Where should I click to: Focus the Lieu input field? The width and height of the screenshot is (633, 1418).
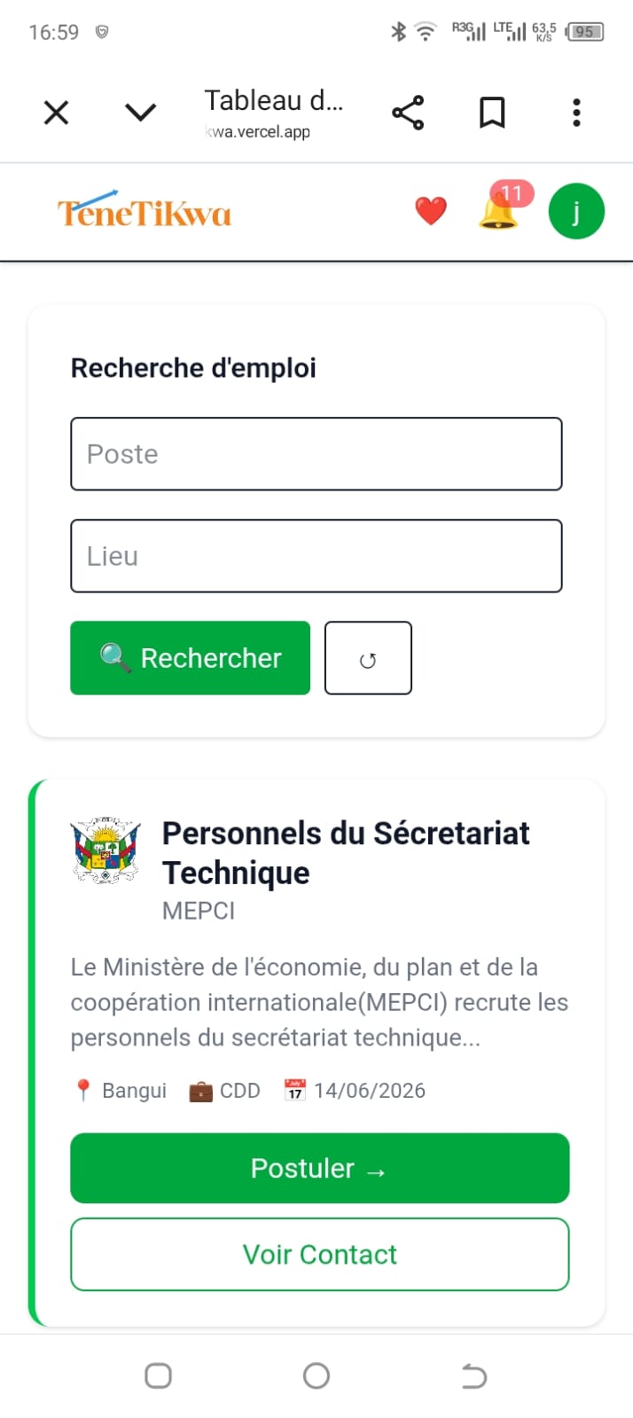316,556
